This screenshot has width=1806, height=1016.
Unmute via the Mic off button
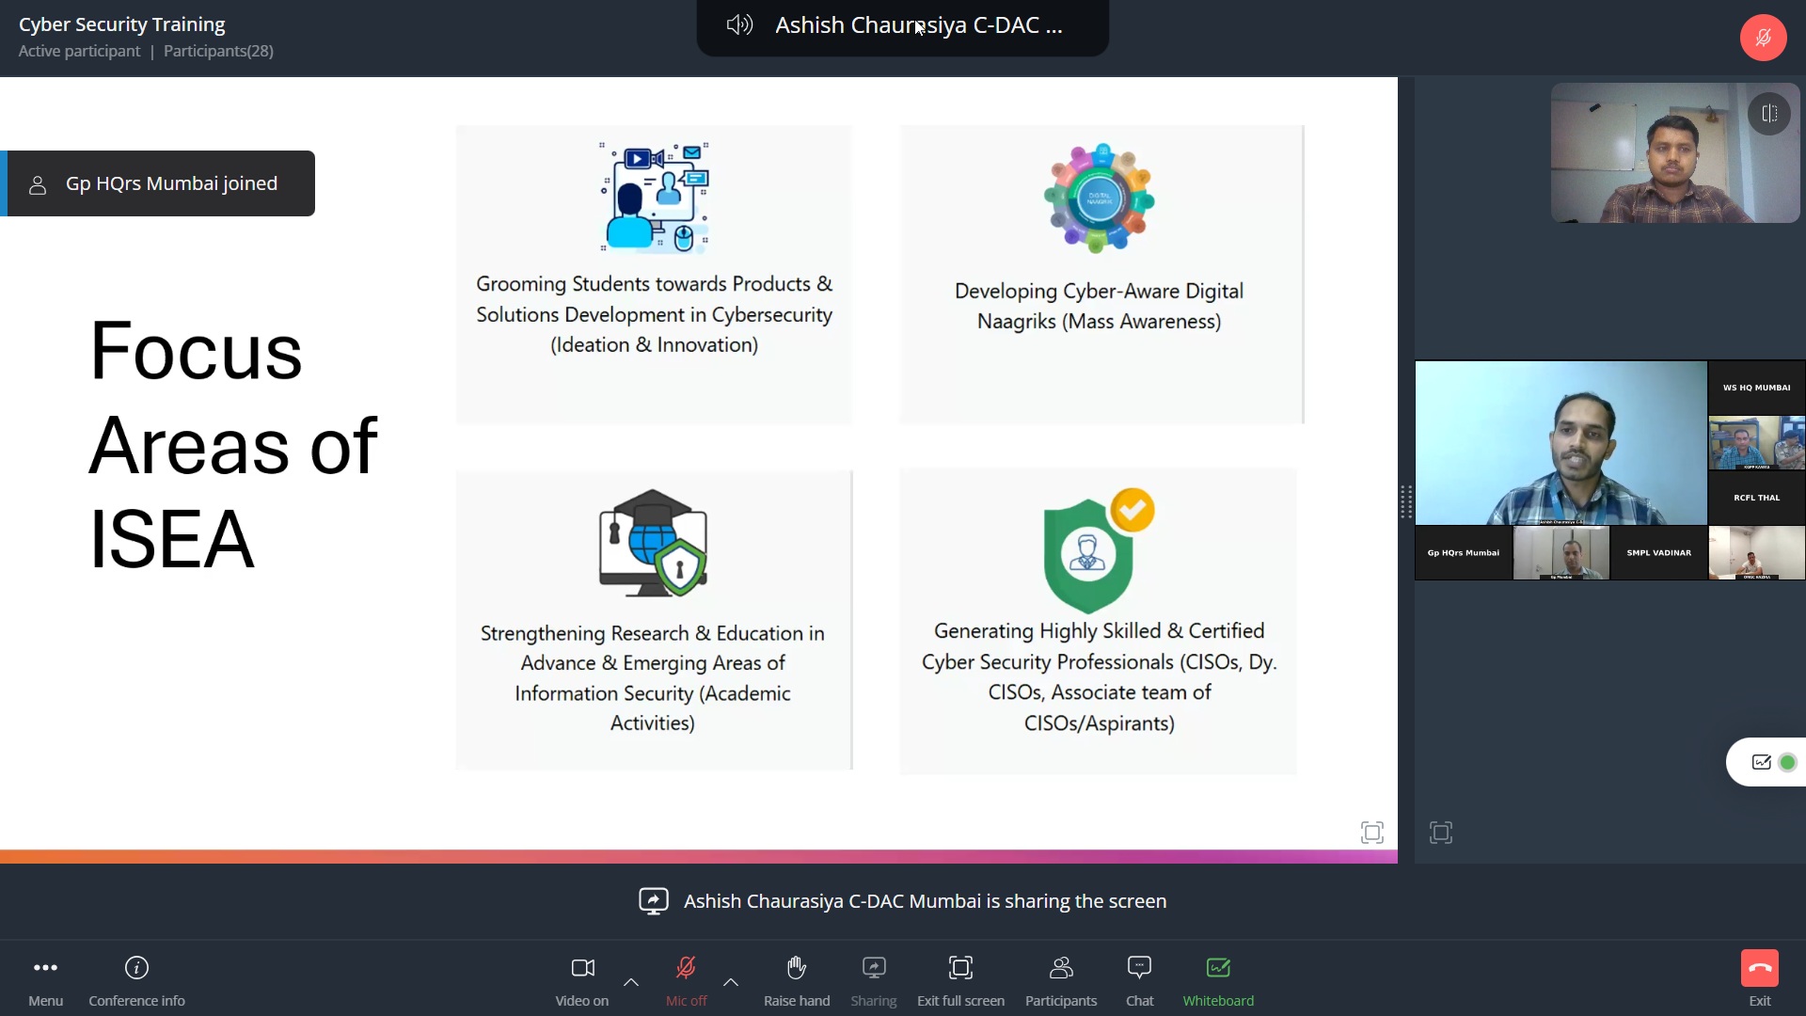(686, 968)
